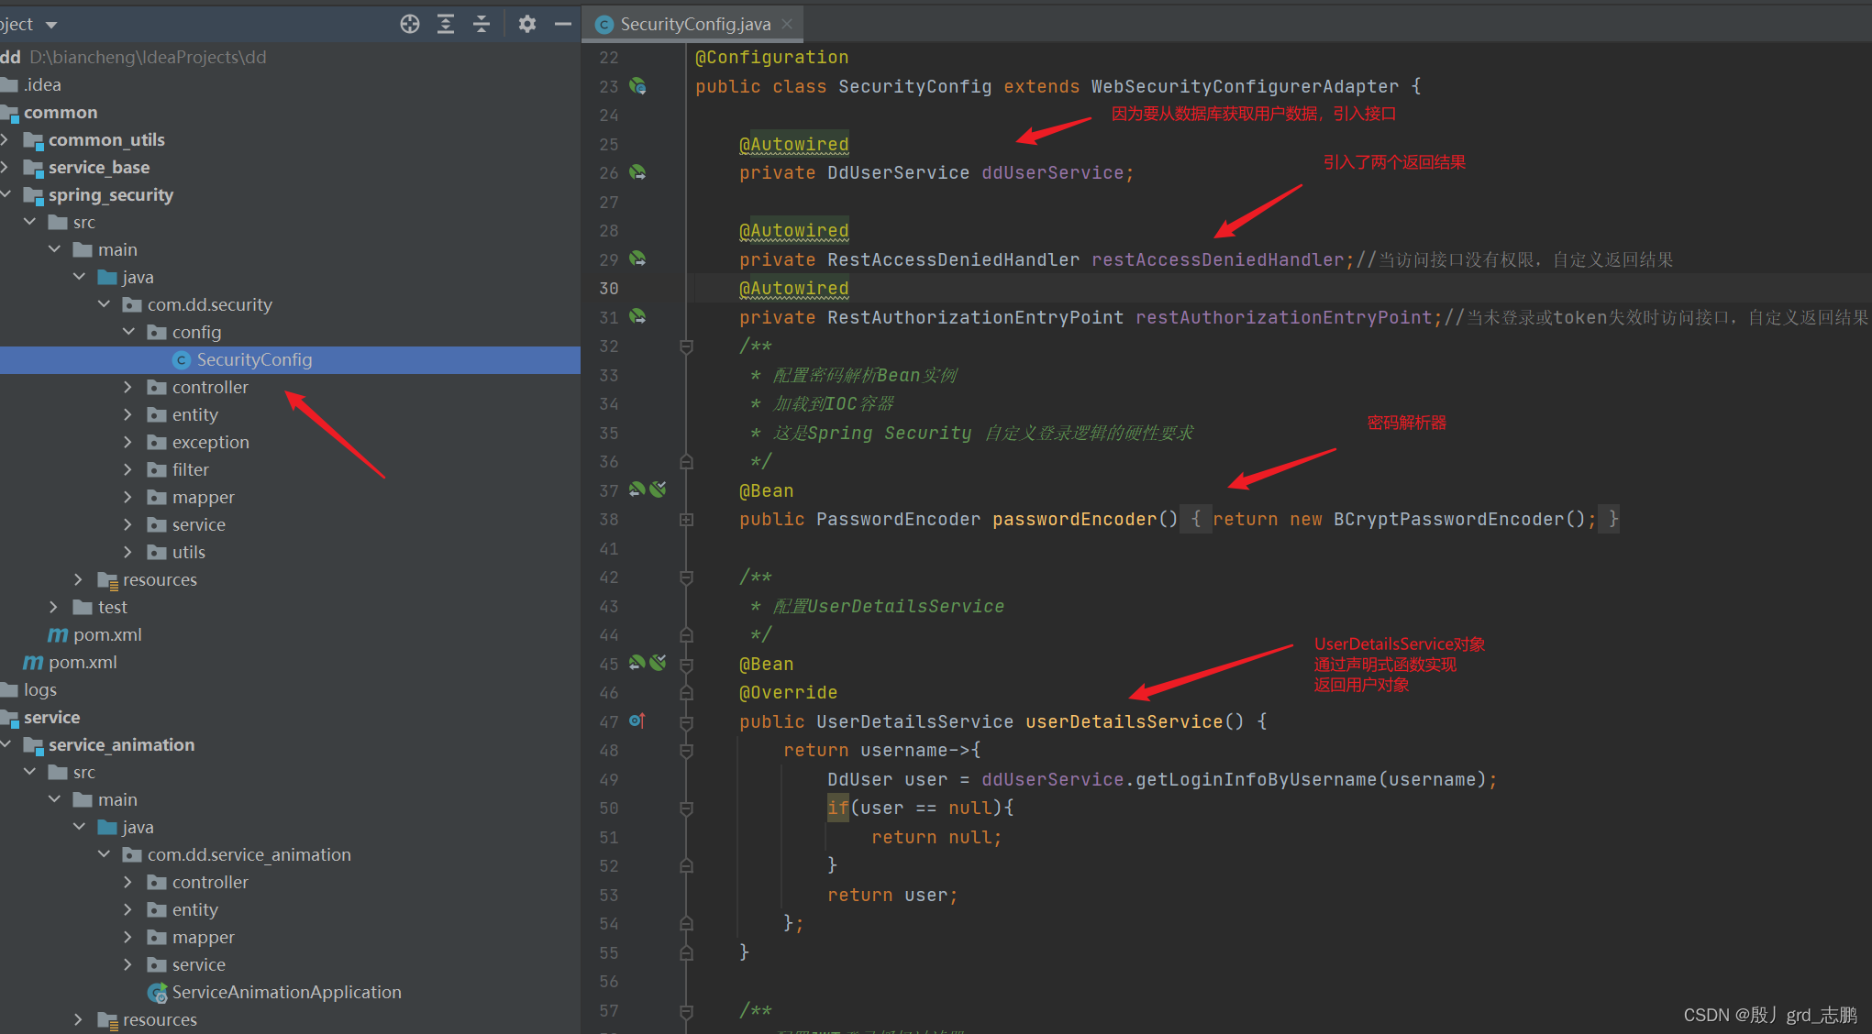
Task: Click bean gutter icon on line 23
Action: pyautogui.click(x=637, y=86)
